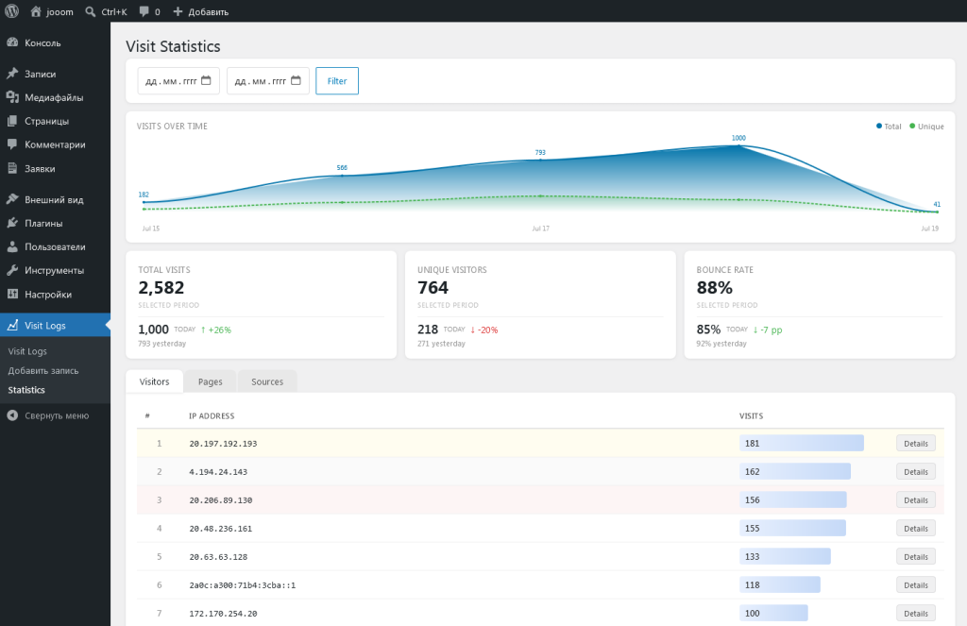The height and width of the screenshot is (626, 967).
Task: Toggle the Total series in chart legend
Action: pyautogui.click(x=889, y=127)
